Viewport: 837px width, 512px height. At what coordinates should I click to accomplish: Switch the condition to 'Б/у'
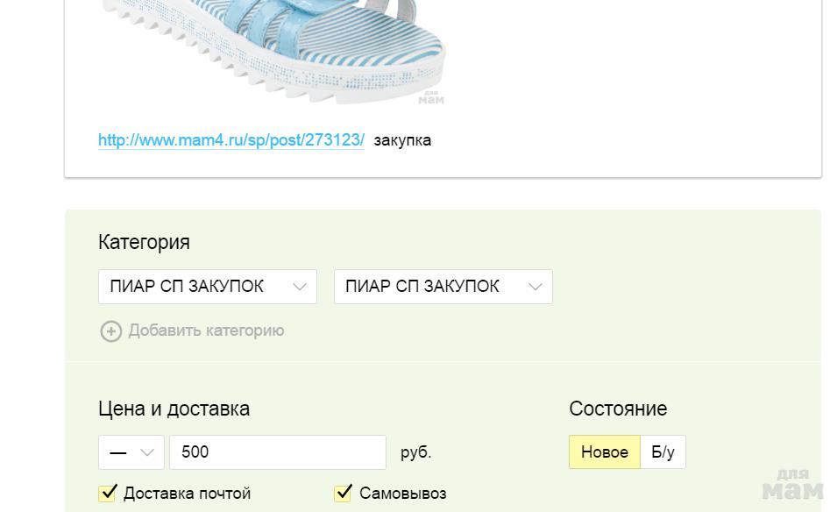click(663, 452)
